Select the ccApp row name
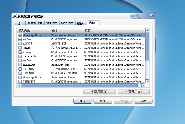 click(x=27, y=48)
